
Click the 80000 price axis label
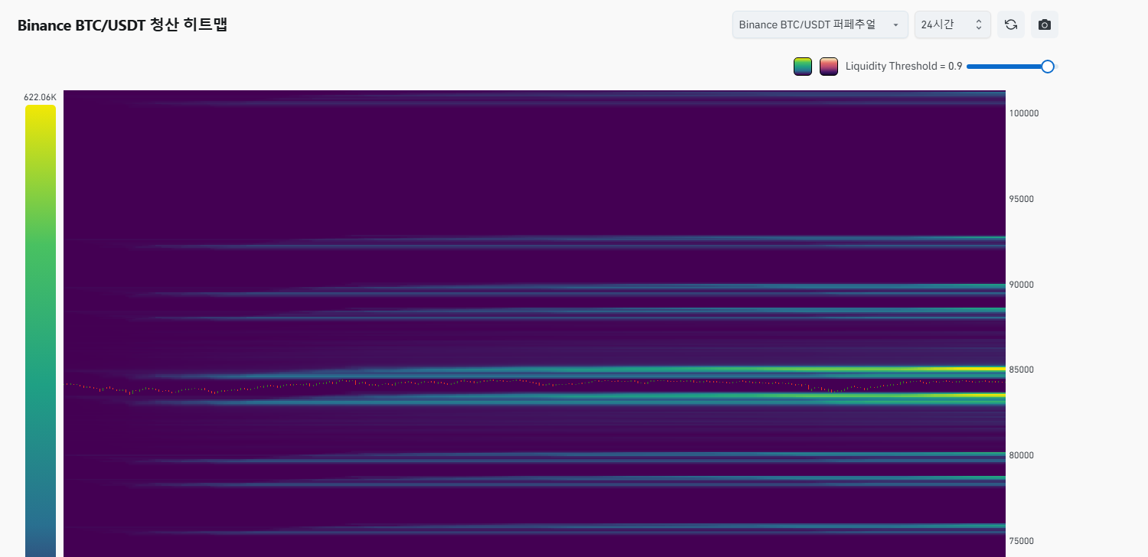coord(1021,455)
